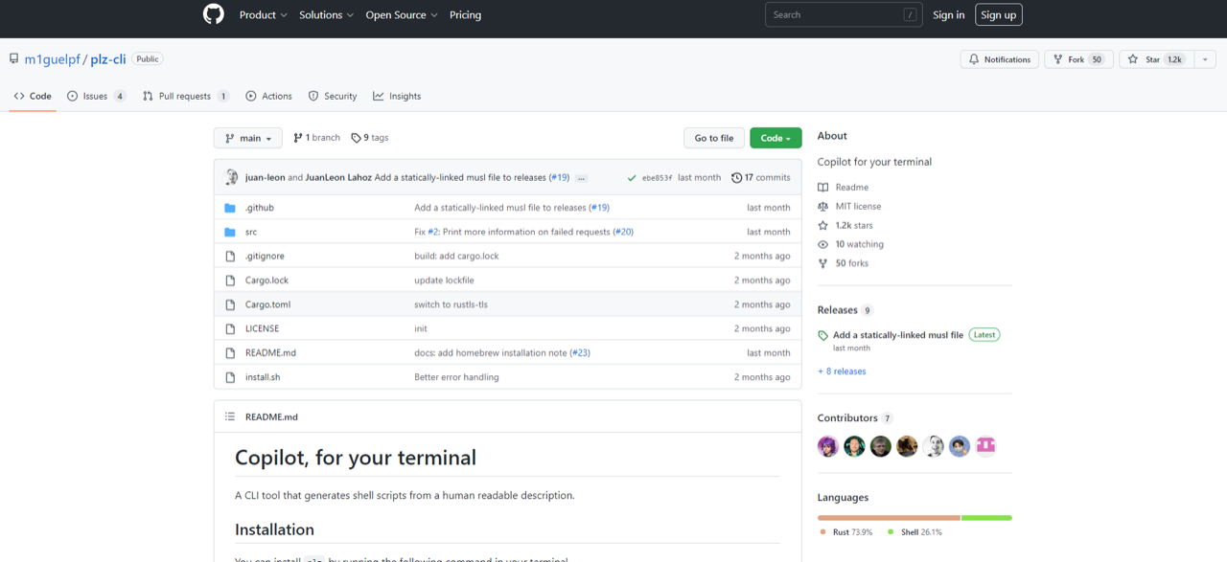Image resolution: width=1227 pixels, height=562 pixels.
Task: Focus the Search input field
Action: [x=844, y=14]
